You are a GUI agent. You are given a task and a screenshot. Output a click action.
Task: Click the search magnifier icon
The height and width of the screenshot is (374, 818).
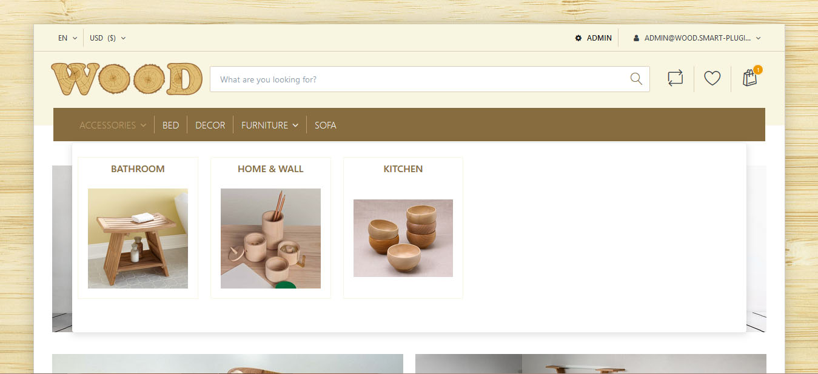(x=636, y=79)
